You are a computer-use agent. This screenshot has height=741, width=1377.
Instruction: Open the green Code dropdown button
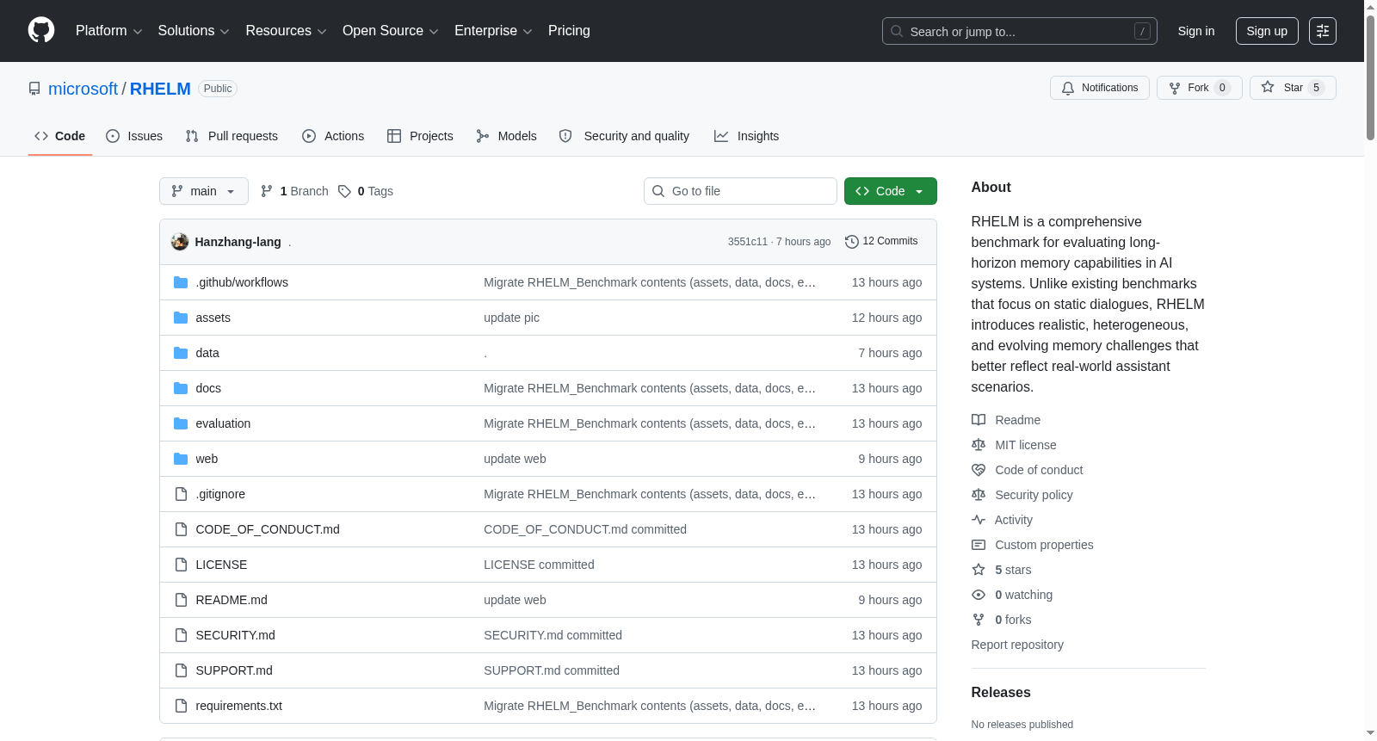pos(890,191)
